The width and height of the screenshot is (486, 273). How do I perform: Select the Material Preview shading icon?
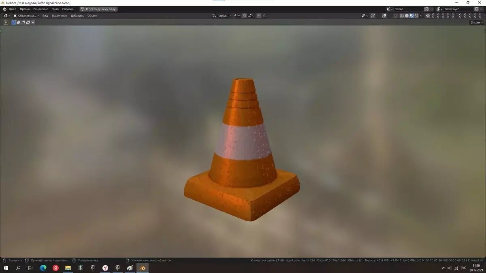point(412,16)
